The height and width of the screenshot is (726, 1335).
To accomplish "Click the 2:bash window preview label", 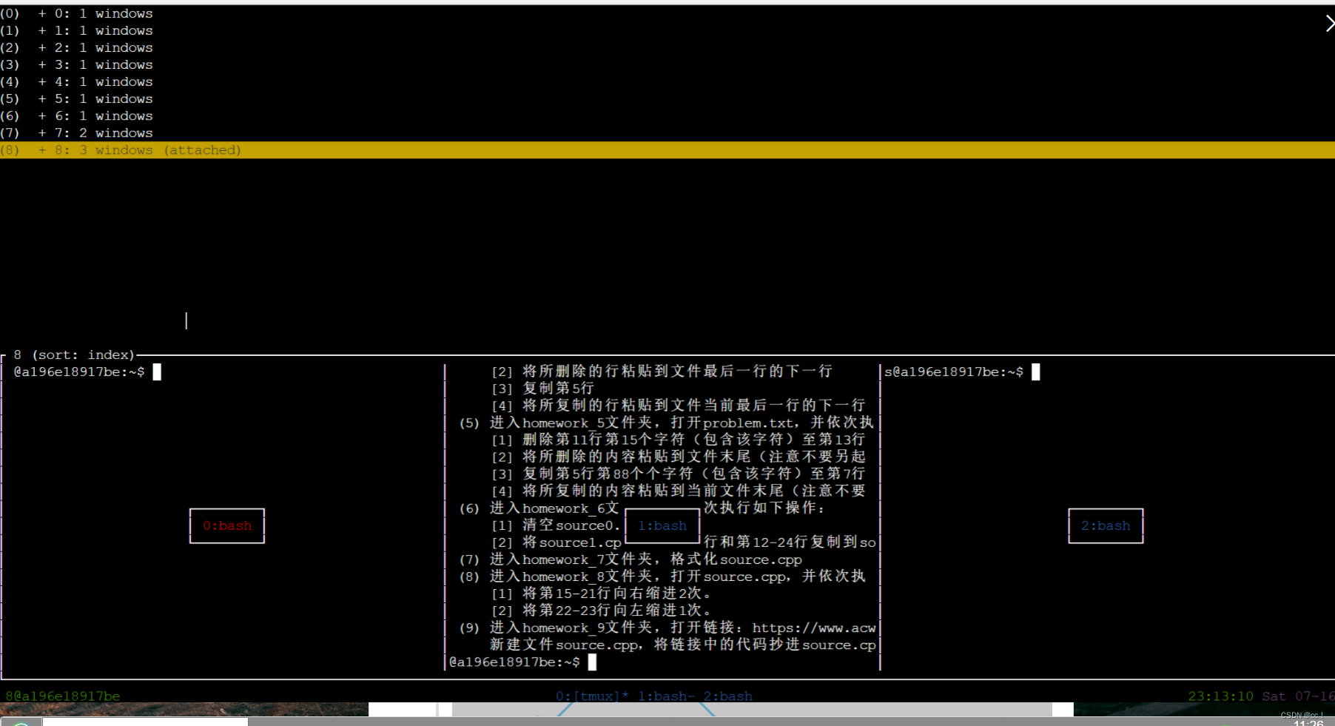I will pyautogui.click(x=1106, y=525).
